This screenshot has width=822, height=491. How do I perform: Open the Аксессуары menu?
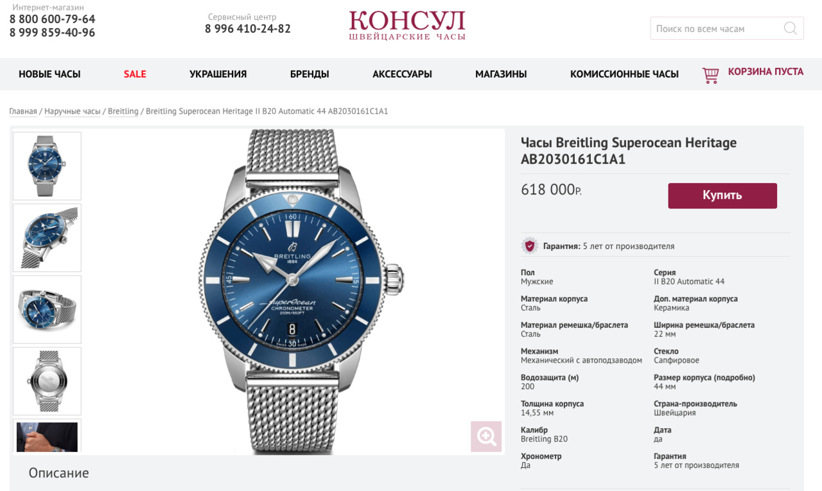pos(402,74)
